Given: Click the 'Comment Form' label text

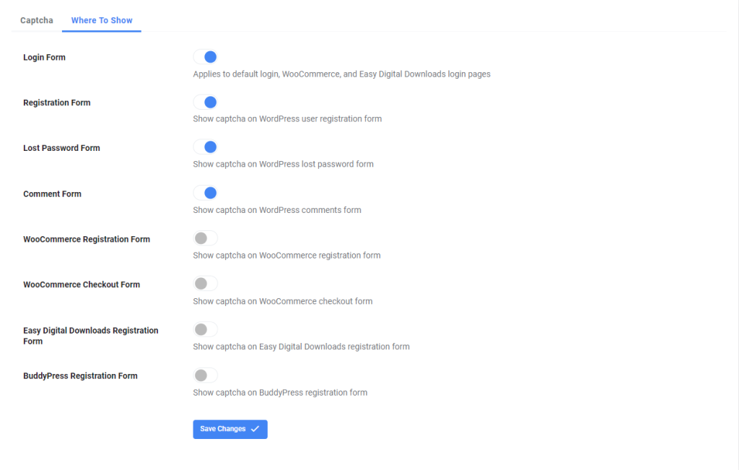Looking at the screenshot, I should pyautogui.click(x=52, y=194).
